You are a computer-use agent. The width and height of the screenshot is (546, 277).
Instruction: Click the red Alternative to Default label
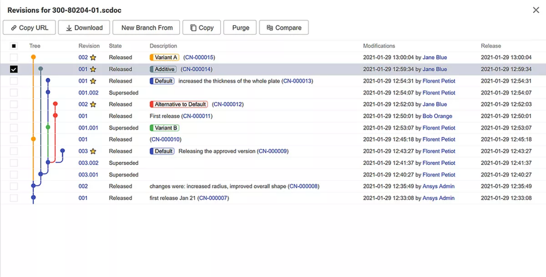[179, 104]
